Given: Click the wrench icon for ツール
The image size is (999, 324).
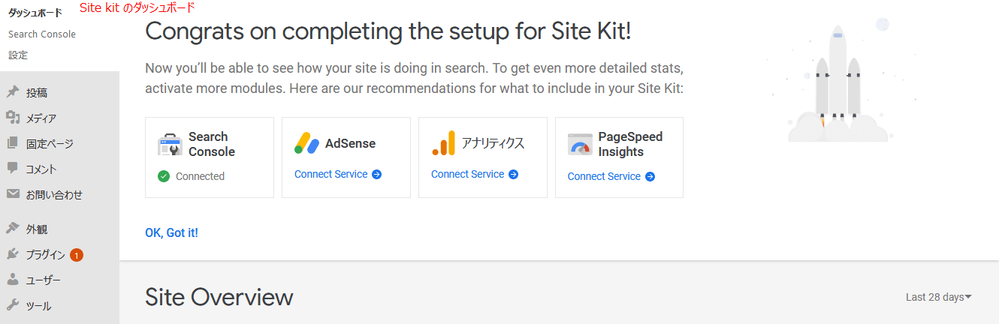Looking at the screenshot, I should point(13,305).
